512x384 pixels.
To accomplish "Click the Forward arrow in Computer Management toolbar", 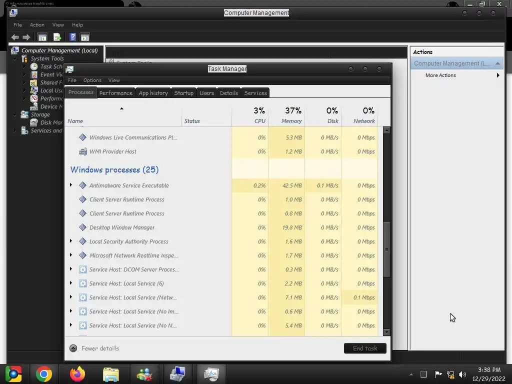I will point(26,37).
